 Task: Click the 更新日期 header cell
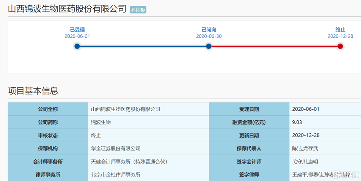(249, 135)
